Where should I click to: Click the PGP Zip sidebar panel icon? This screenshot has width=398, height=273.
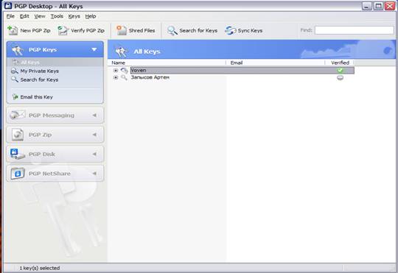pos(18,135)
